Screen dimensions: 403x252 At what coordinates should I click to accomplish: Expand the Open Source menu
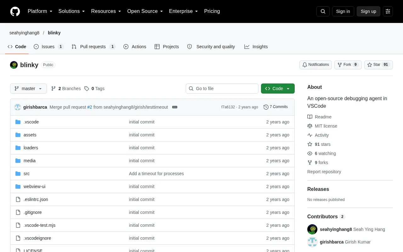tap(145, 11)
